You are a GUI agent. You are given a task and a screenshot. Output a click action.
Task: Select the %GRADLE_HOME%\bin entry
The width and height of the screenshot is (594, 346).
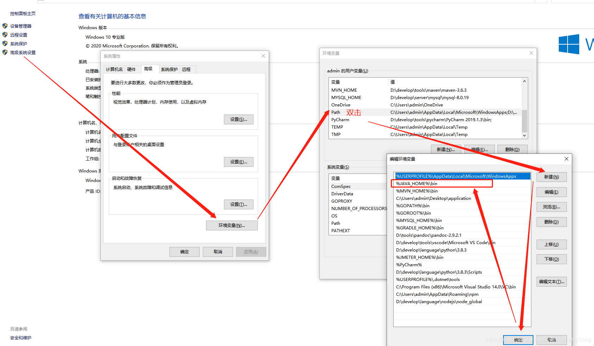pyautogui.click(x=462, y=228)
